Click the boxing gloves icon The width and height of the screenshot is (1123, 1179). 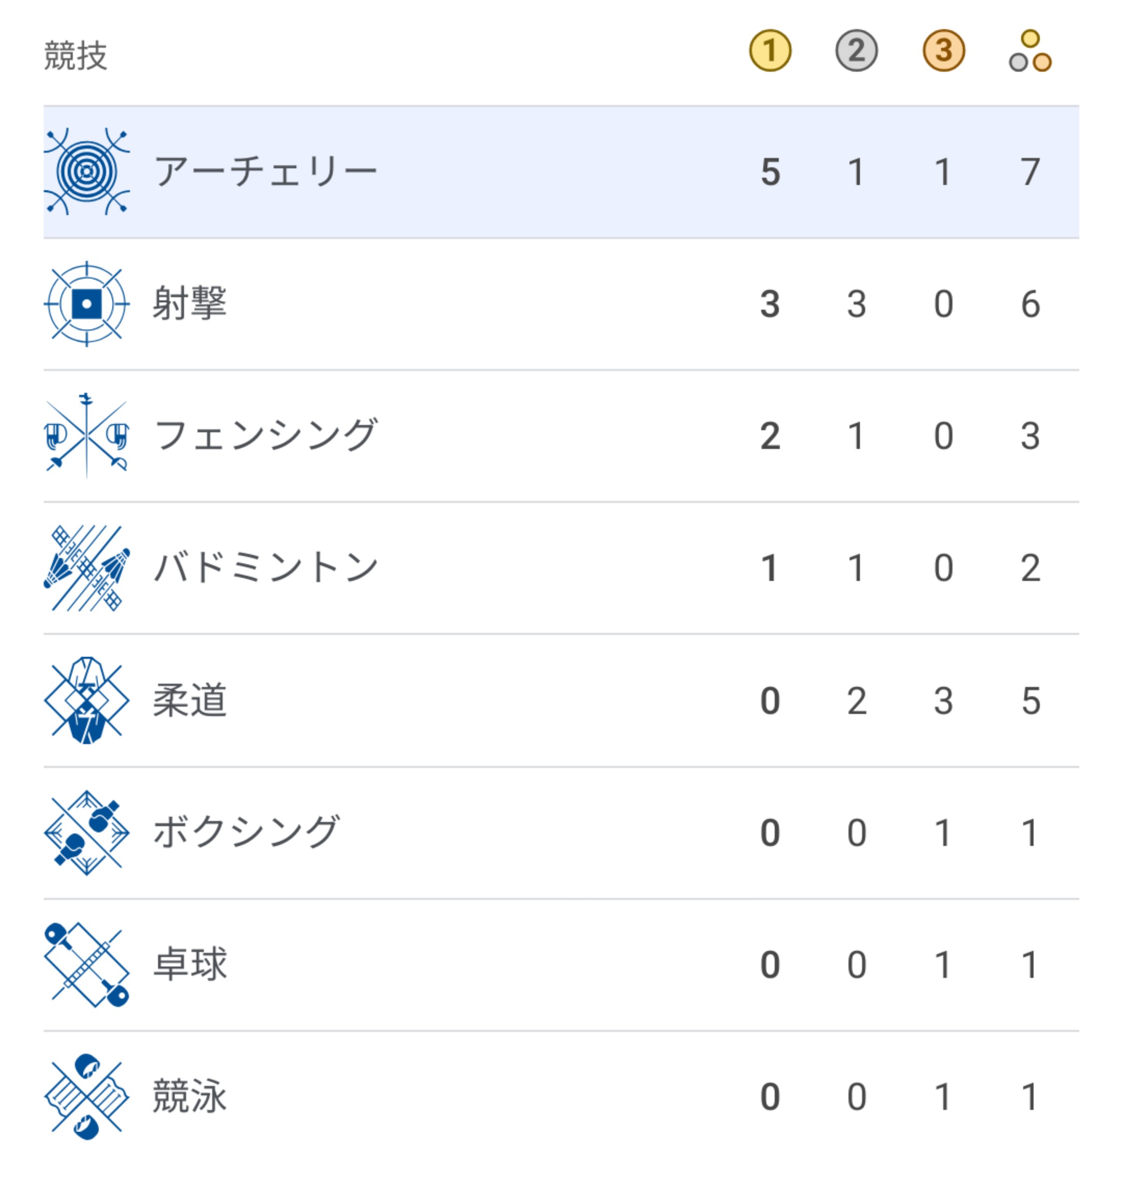(87, 832)
